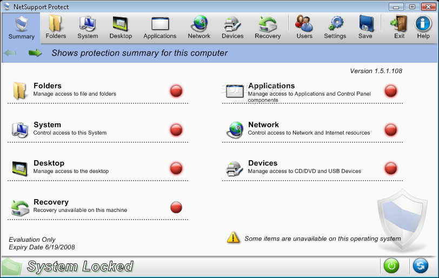Click the System computer icon in summary
Viewport: 439px width, 278px height.
[19, 130]
